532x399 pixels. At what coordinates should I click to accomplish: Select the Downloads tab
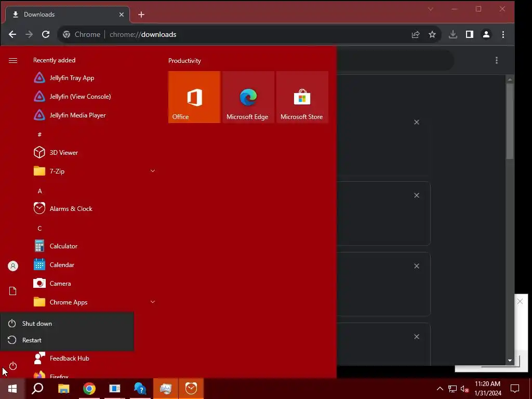pos(67,15)
